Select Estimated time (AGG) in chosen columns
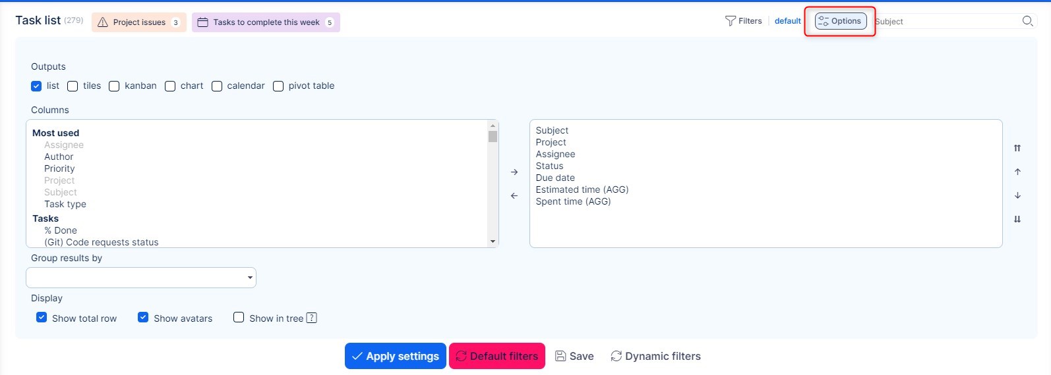This screenshot has width=1051, height=375. pyautogui.click(x=582, y=189)
